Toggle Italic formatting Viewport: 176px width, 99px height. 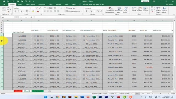coord(18,11)
